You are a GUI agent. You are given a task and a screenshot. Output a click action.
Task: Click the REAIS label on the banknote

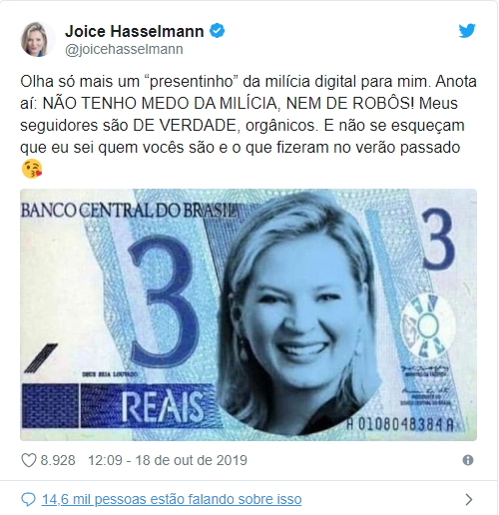point(163,406)
